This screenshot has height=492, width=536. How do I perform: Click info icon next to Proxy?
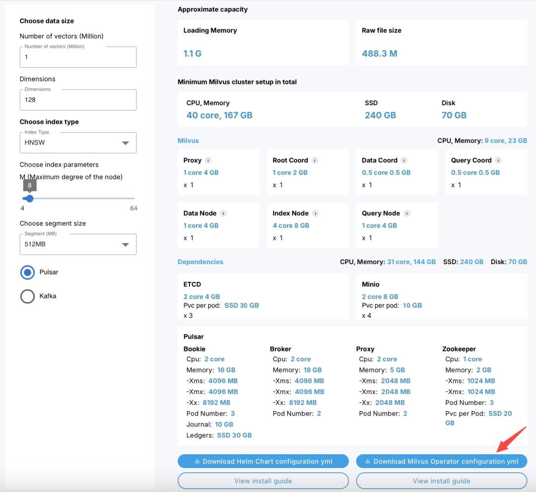[208, 160]
